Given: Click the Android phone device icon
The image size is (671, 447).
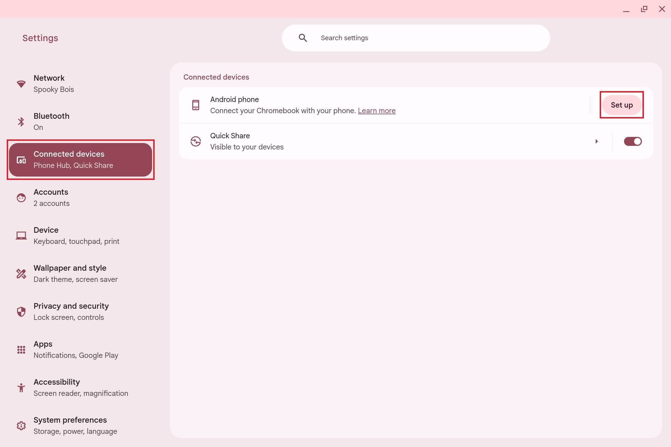Looking at the screenshot, I should [196, 105].
